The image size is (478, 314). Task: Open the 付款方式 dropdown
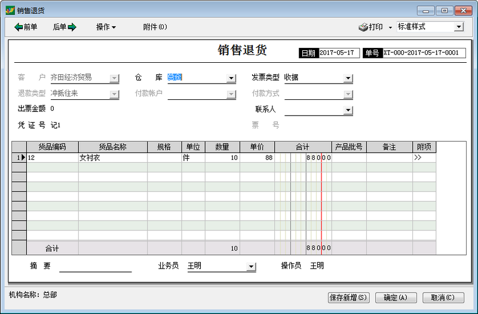coord(348,94)
